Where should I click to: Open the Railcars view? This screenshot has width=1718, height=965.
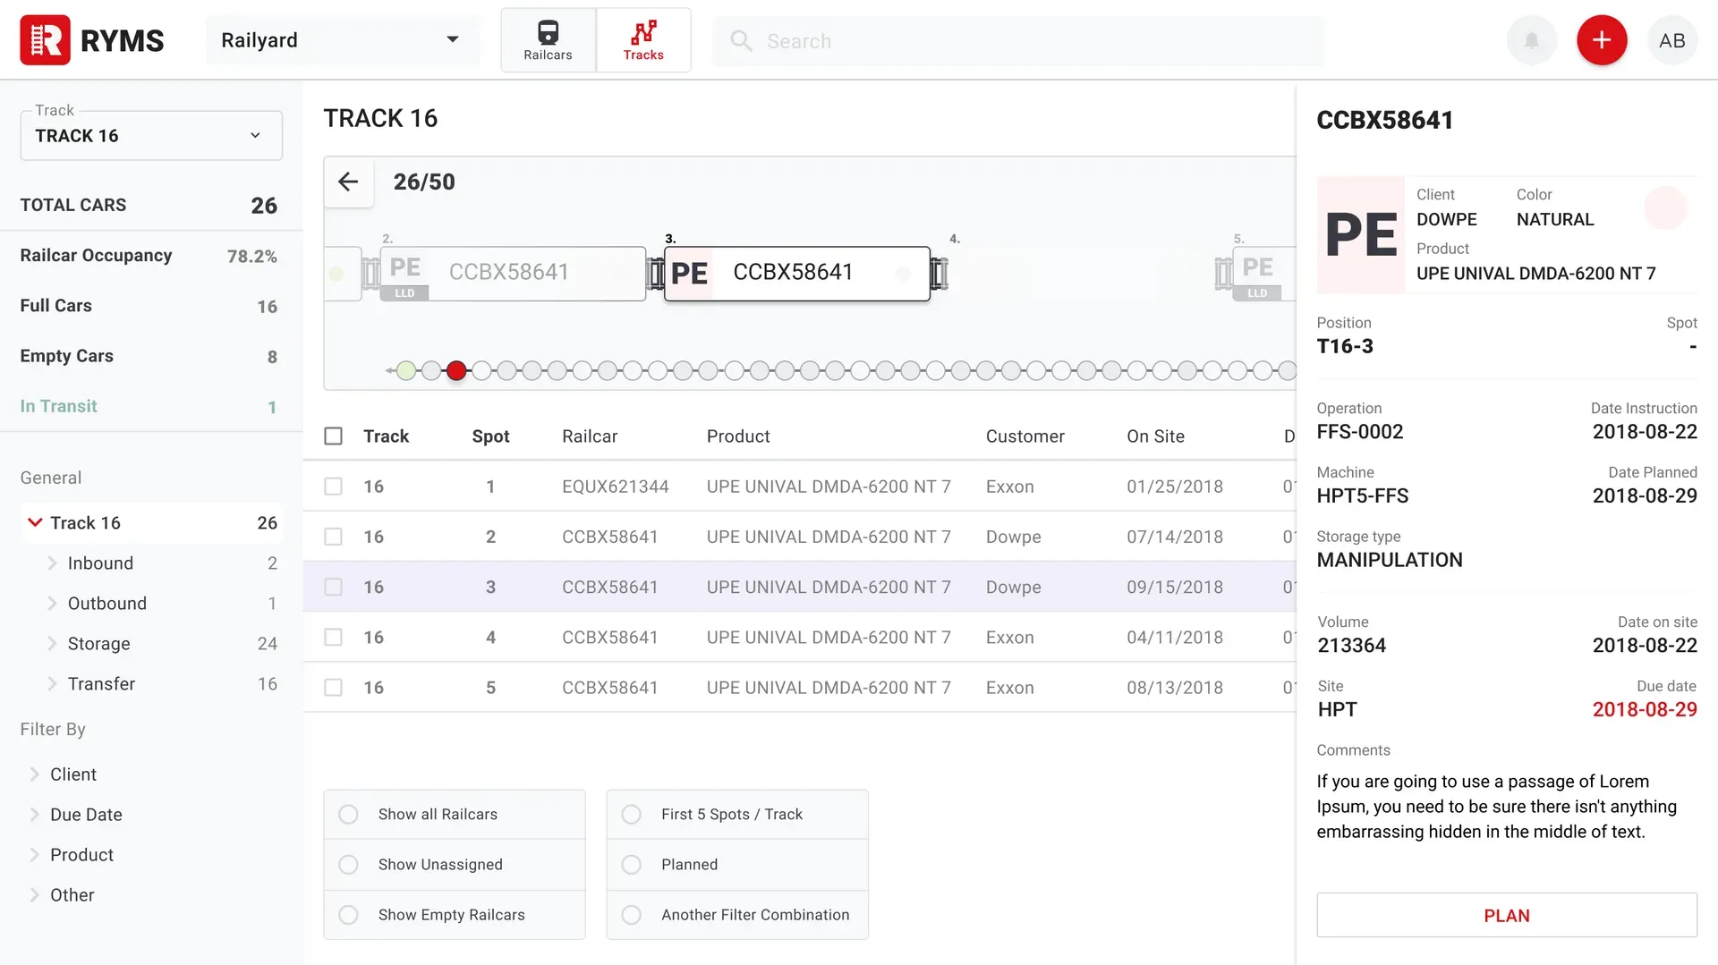point(548,40)
